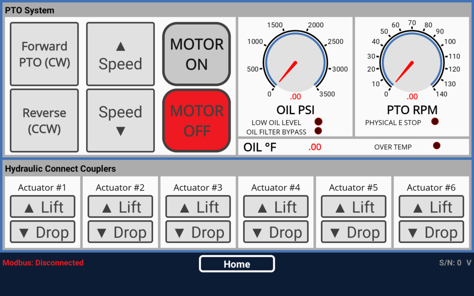Screen dimensions: 474x296
Task: Click the OIL FILTER BYPASS indicator
Action: [x=318, y=131]
